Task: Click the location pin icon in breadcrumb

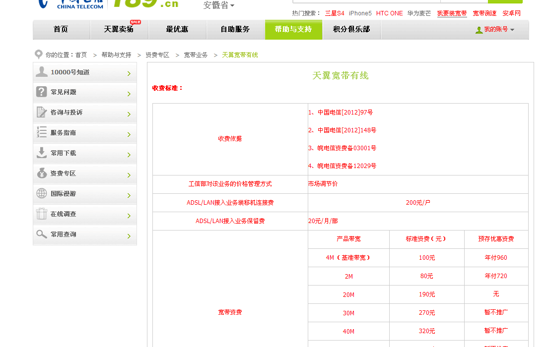Action: tap(39, 55)
